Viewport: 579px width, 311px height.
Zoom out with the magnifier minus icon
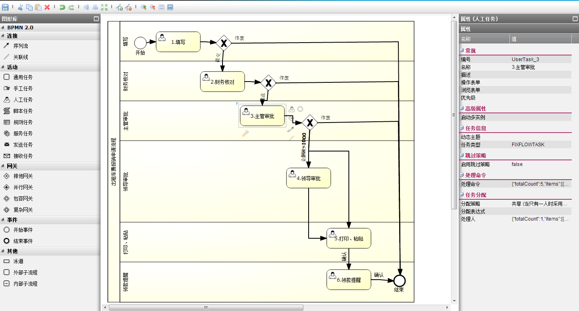pos(152,7)
